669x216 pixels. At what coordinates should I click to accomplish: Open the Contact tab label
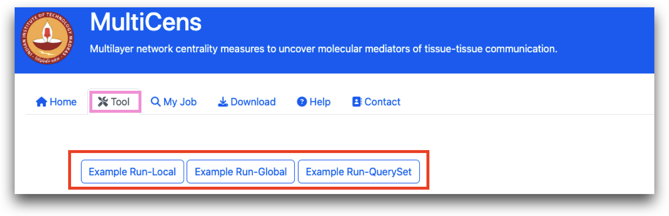pyautogui.click(x=382, y=102)
